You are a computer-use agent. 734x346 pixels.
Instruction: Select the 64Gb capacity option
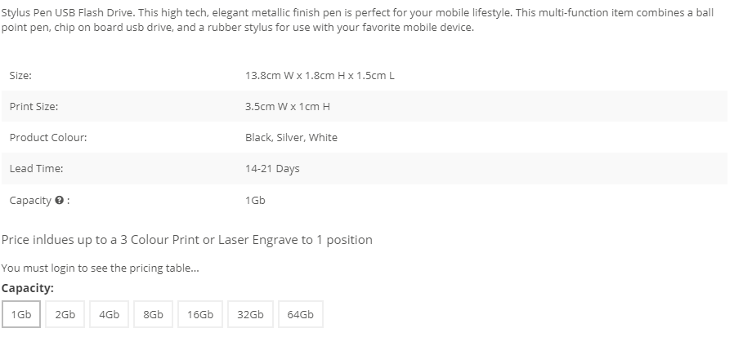(301, 314)
